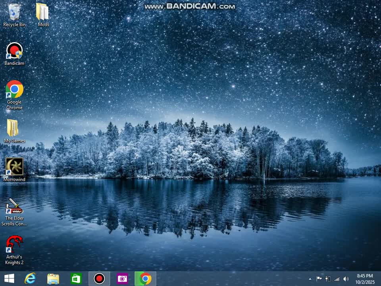Click the speaker volume tray icon
The width and height of the screenshot is (381, 286).
pyautogui.click(x=346, y=279)
